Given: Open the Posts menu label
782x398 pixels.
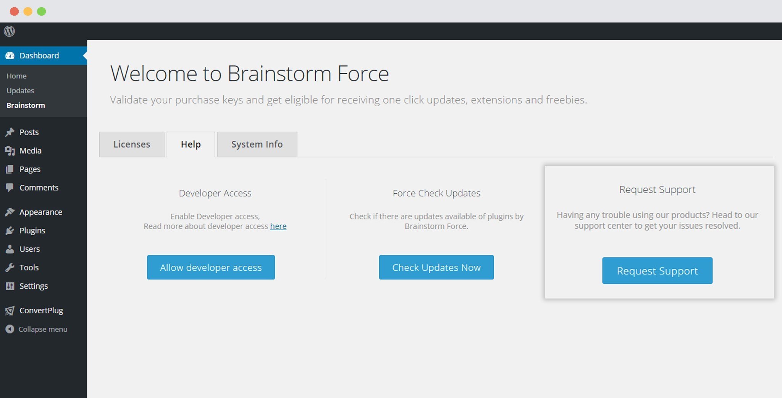Looking at the screenshot, I should click(x=29, y=132).
